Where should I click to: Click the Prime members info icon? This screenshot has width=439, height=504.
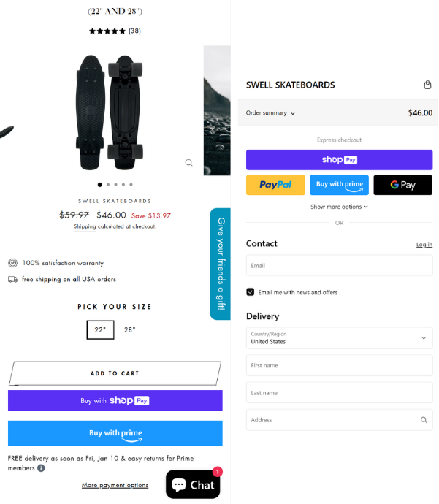point(41,468)
